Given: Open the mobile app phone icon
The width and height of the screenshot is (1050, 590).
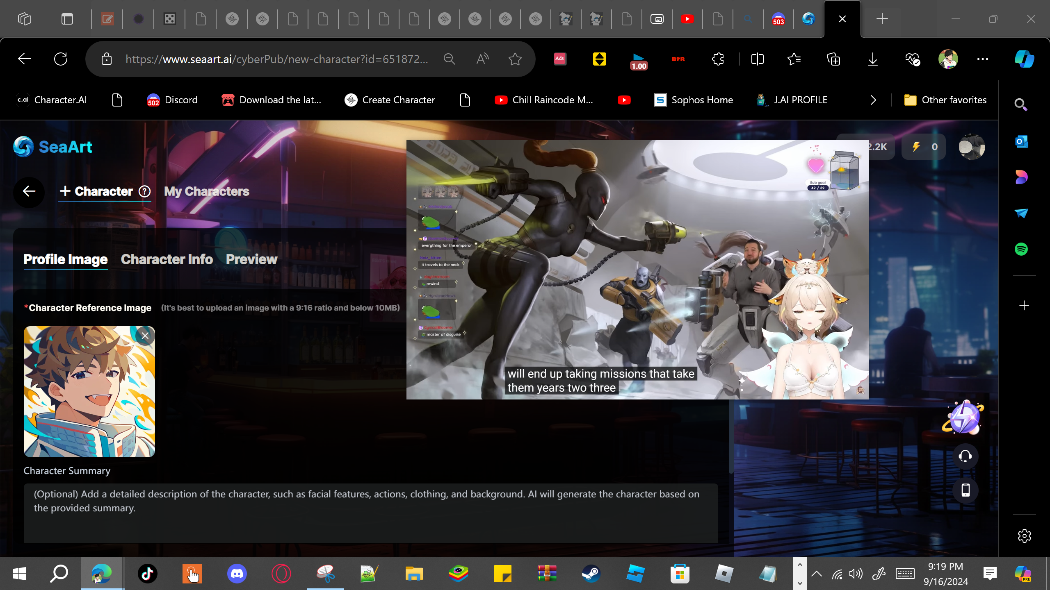Looking at the screenshot, I should pyautogui.click(x=965, y=490).
